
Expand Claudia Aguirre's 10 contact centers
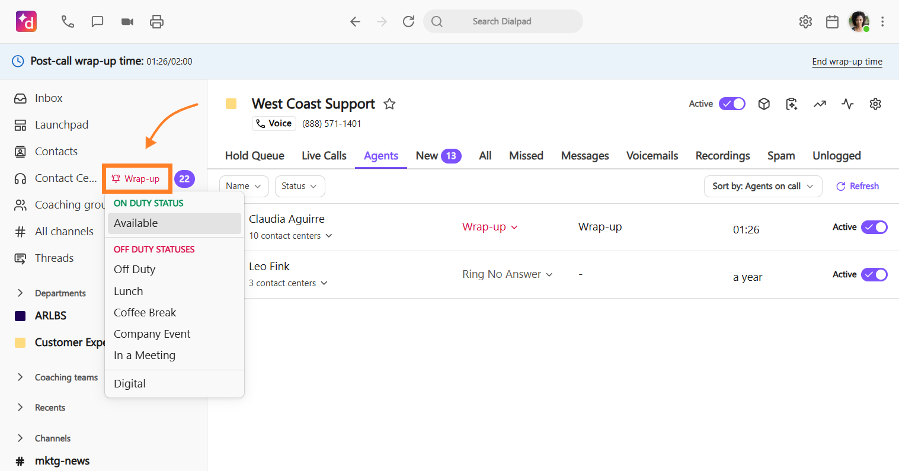[290, 236]
